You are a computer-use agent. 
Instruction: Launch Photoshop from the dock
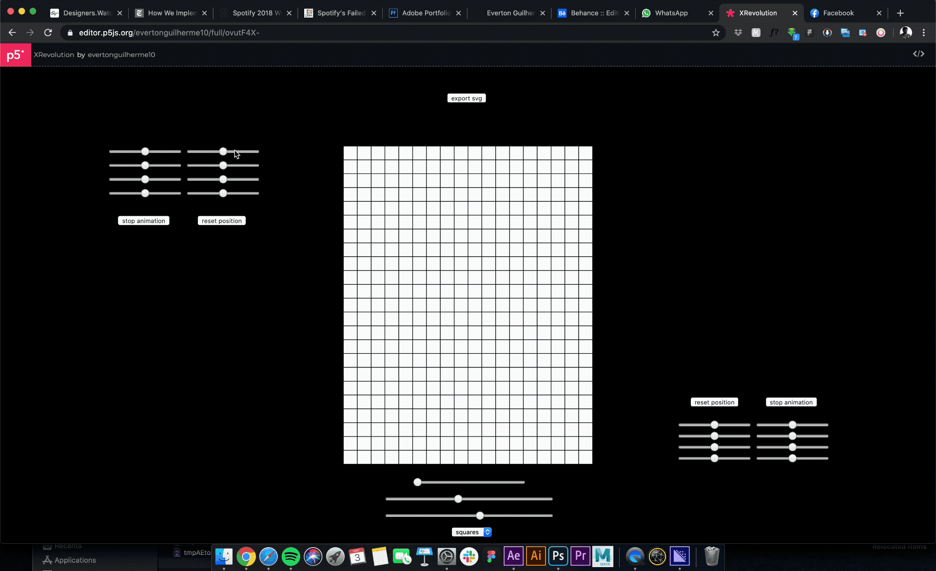point(558,556)
